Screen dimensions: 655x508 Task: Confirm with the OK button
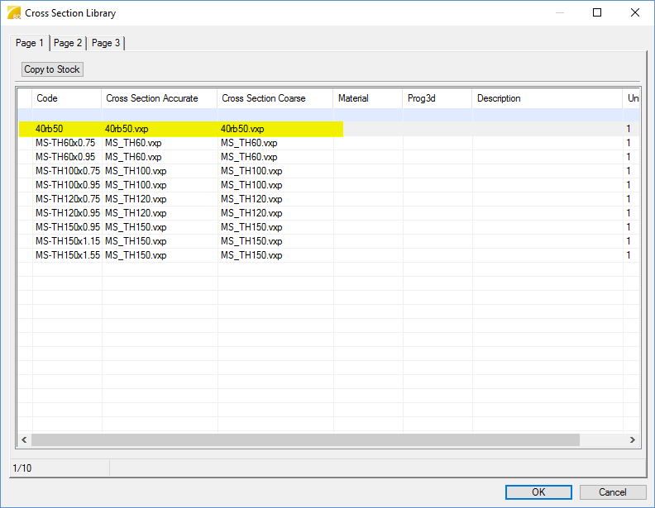[538, 492]
